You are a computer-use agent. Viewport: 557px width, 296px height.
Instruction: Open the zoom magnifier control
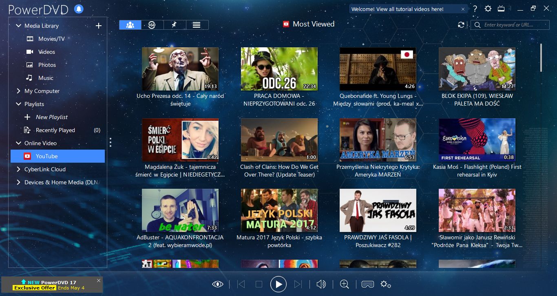345,284
